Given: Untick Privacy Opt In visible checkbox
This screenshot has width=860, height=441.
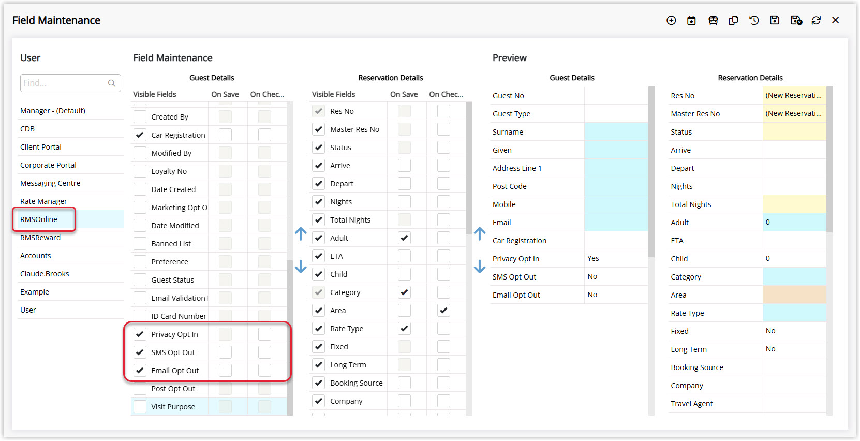Looking at the screenshot, I should coord(140,334).
